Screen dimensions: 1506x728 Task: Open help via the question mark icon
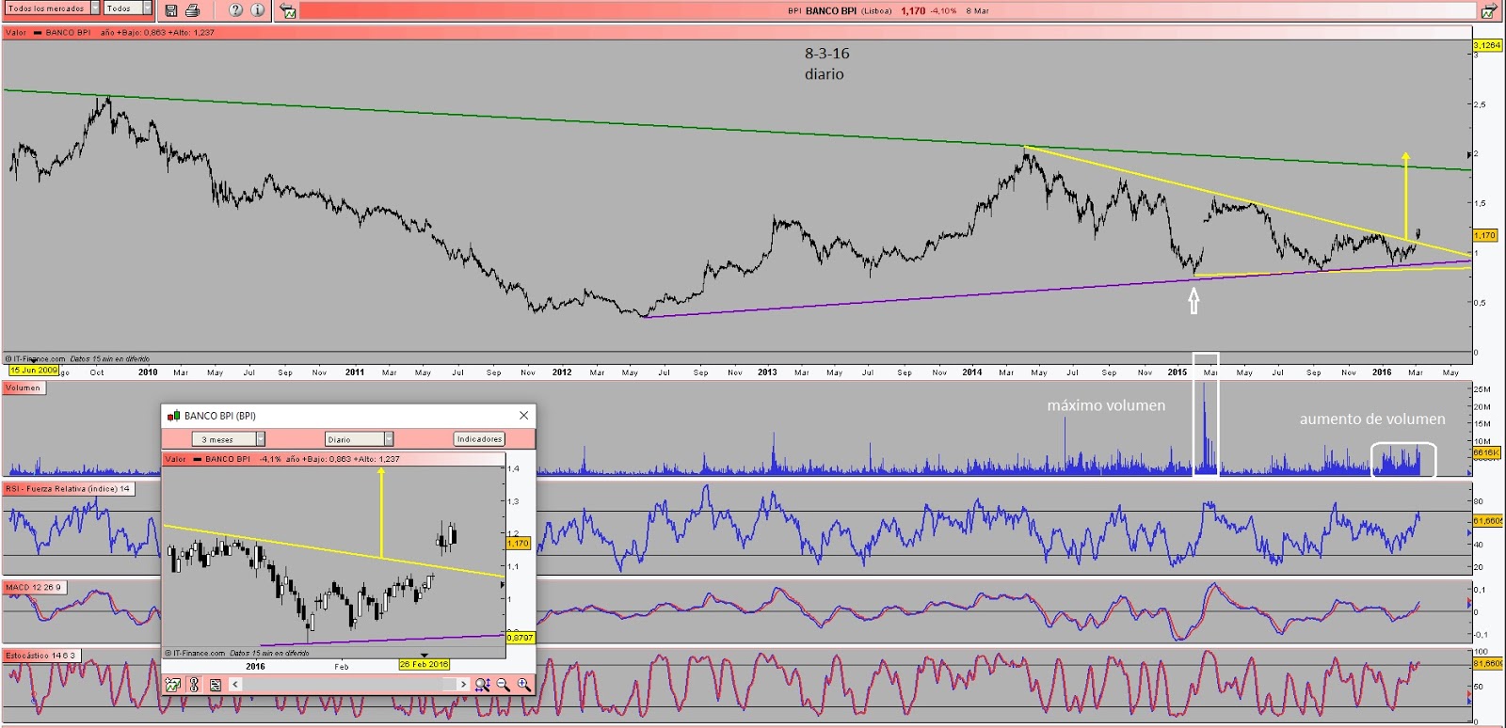[235, 10]
